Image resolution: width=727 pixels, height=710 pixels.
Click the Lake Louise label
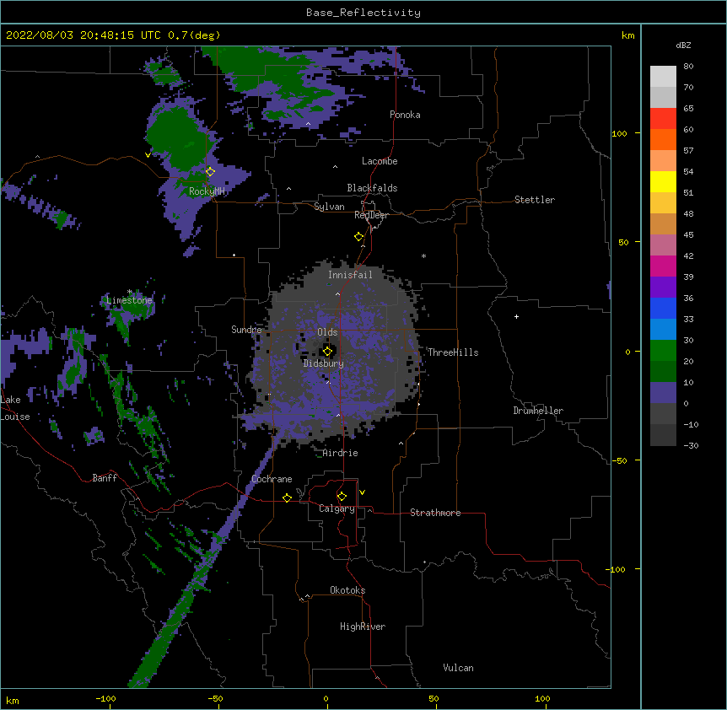pyautogui.click(x=15, y=408)
